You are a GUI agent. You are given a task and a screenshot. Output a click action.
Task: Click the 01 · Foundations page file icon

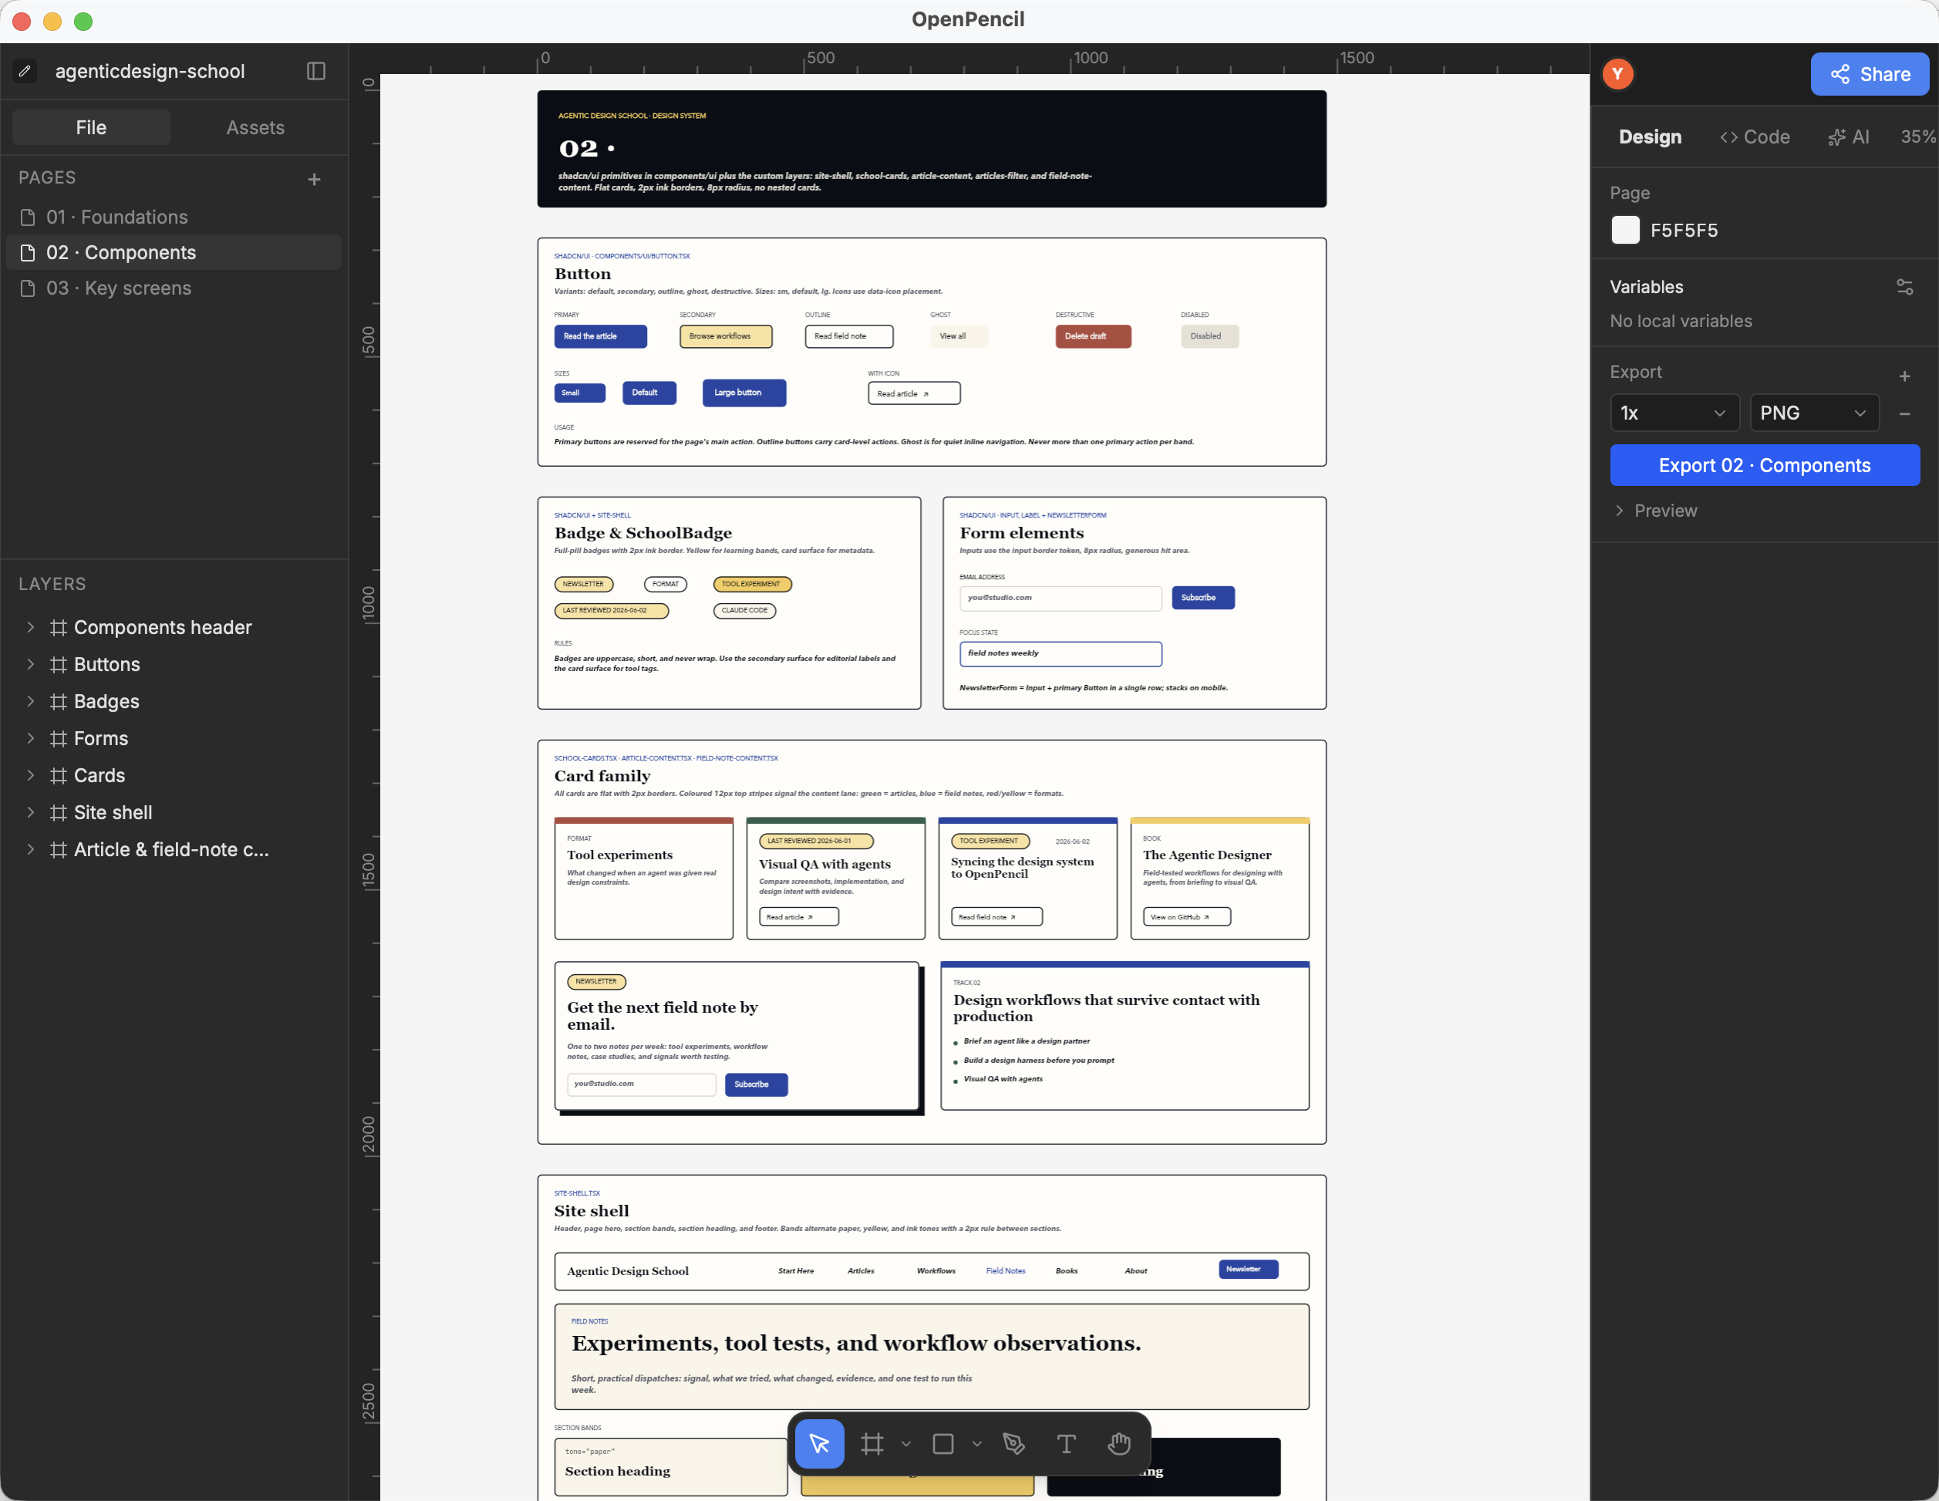28,218
